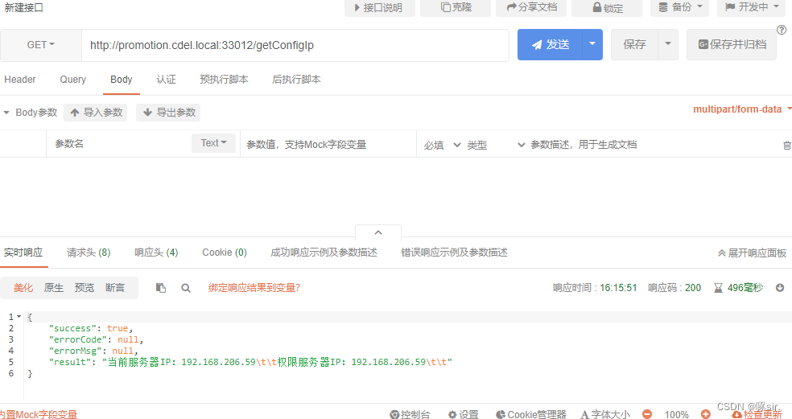Search the response with magnifier icon

pos(186,288)
